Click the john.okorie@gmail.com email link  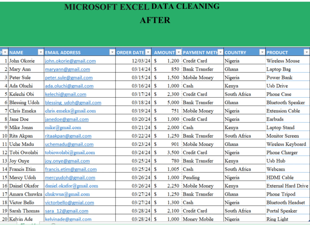pos(70,61)
